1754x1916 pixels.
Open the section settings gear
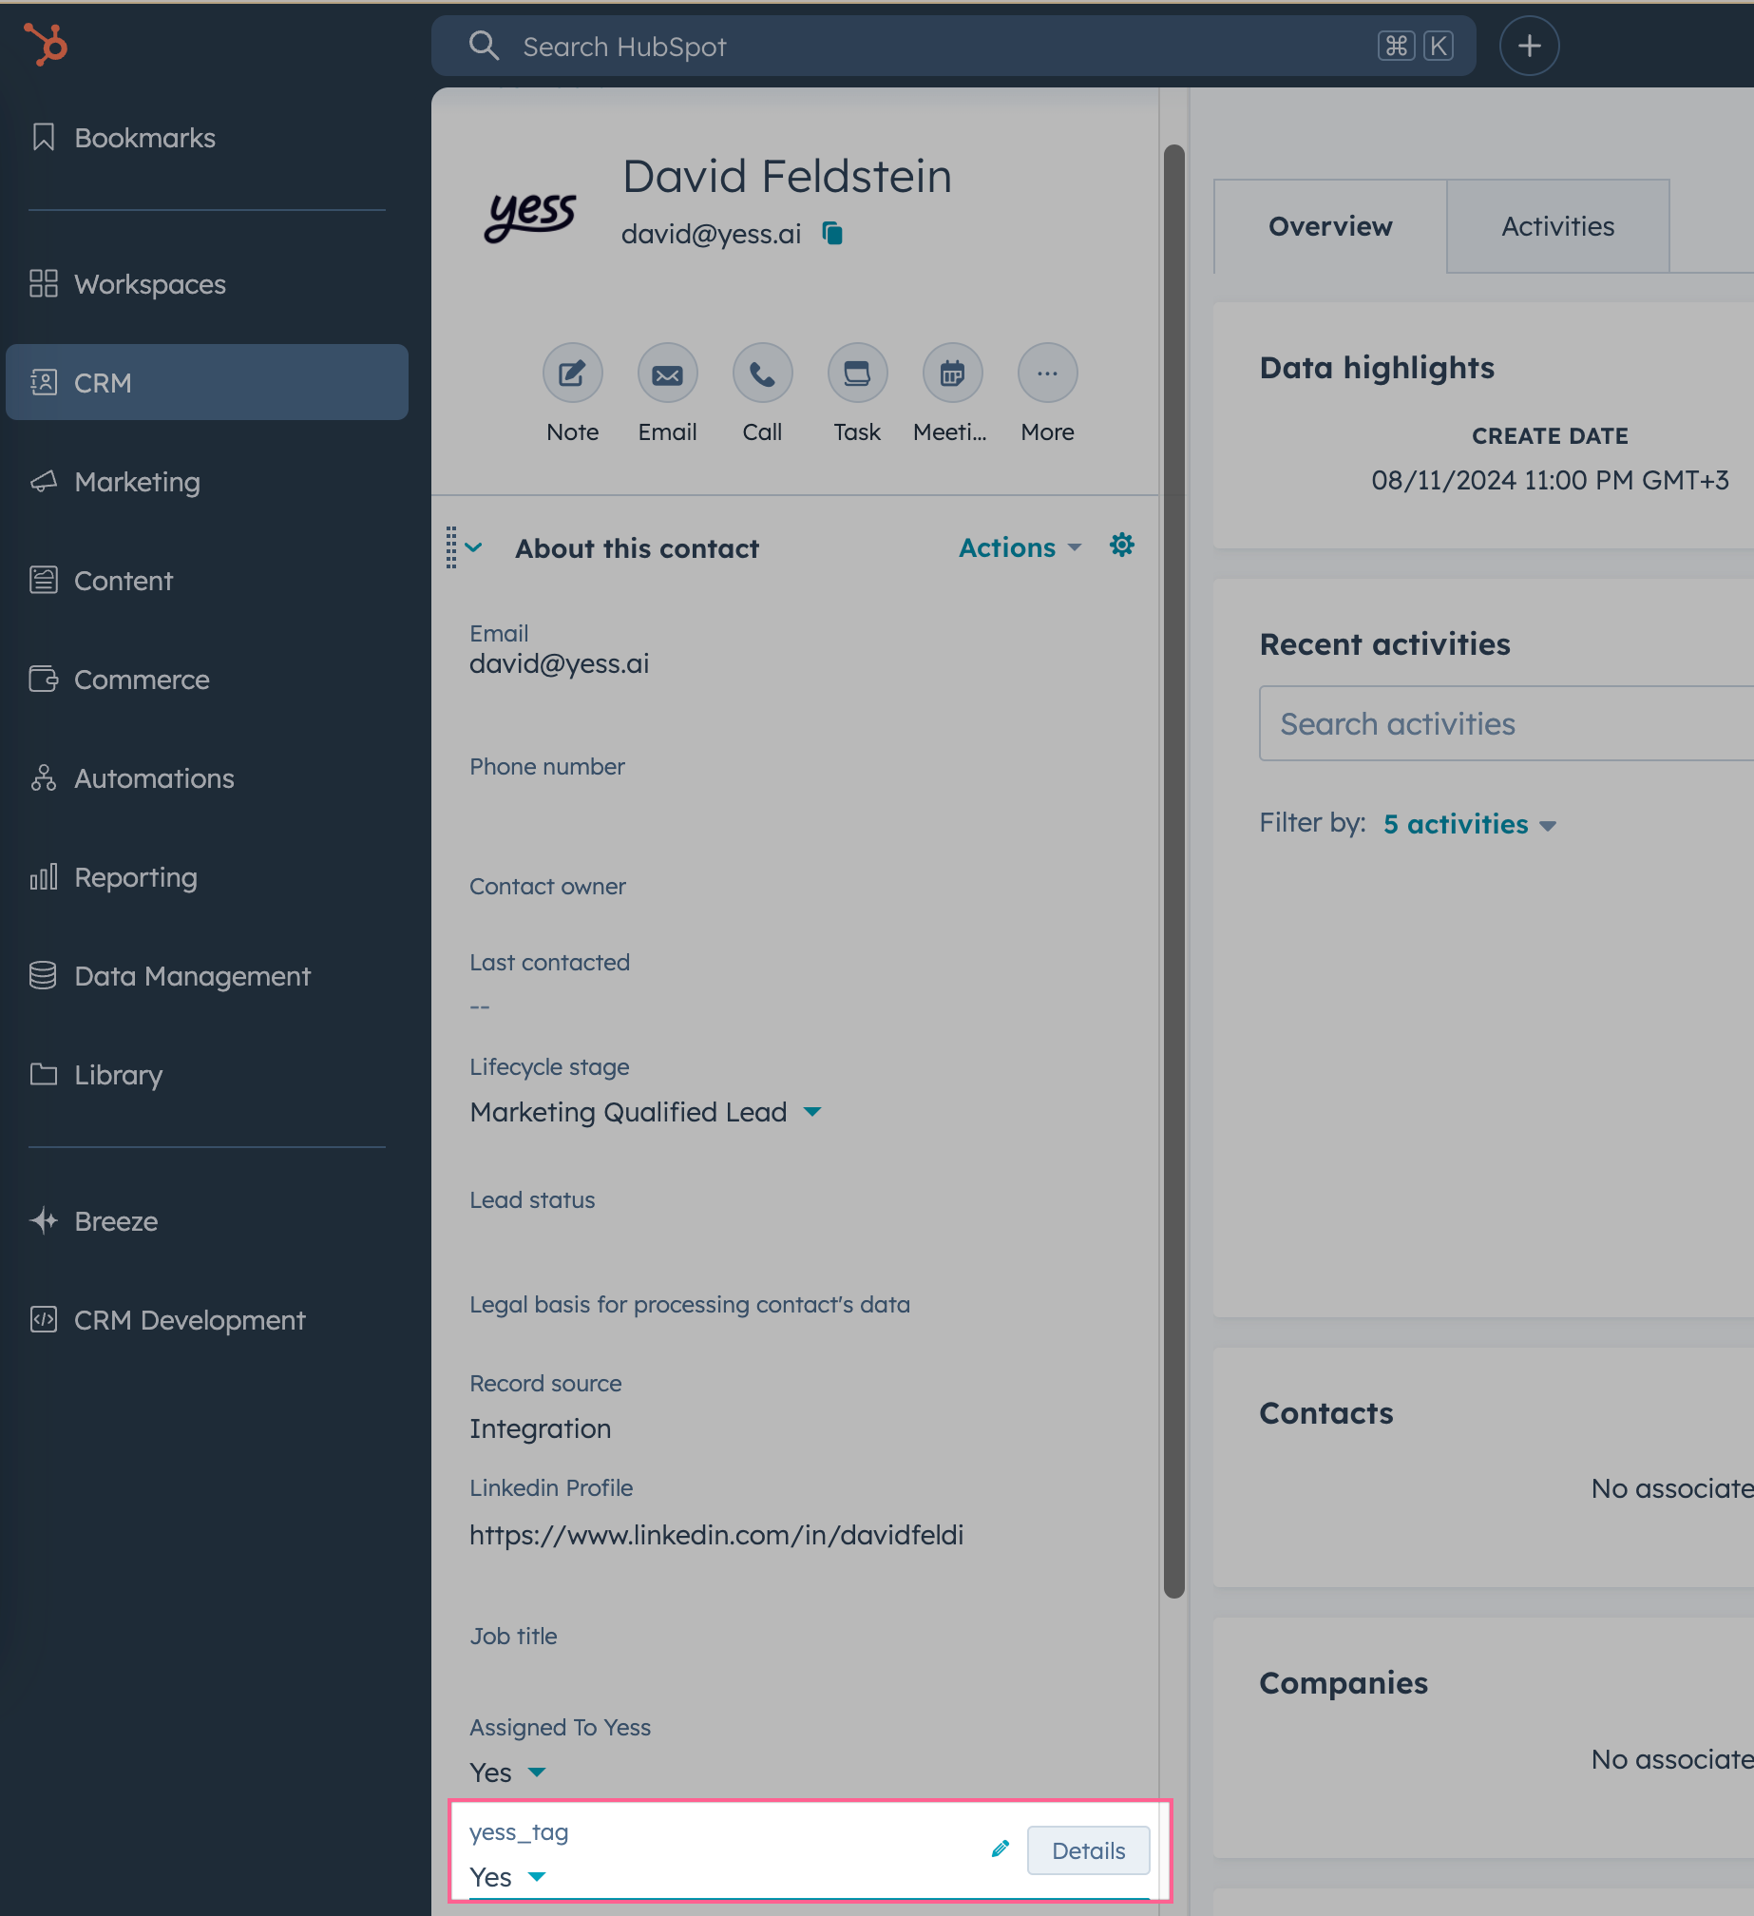tap(1122, 546)
